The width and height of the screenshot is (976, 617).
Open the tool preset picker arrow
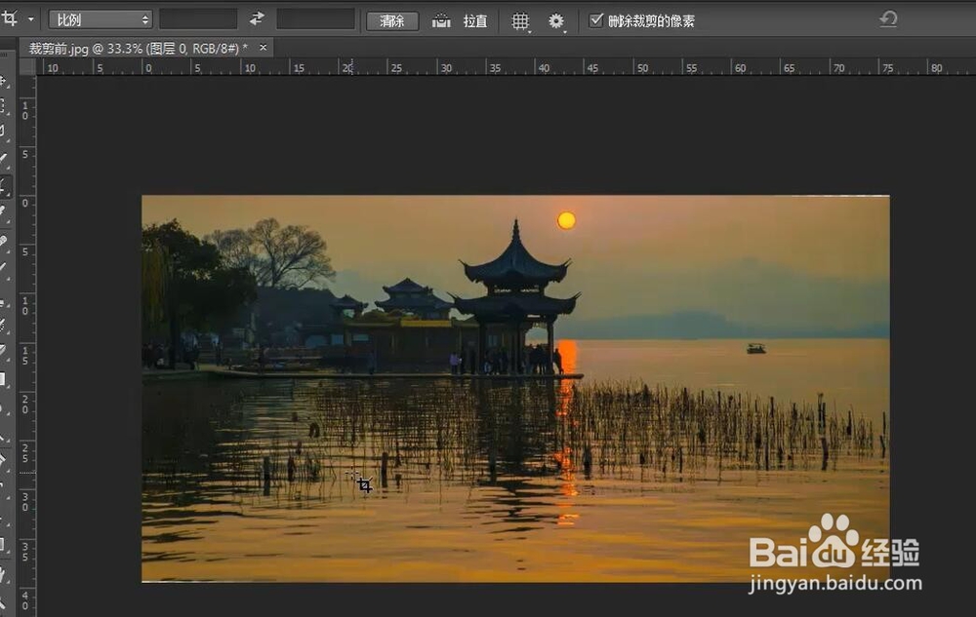[x=30, y=19]
